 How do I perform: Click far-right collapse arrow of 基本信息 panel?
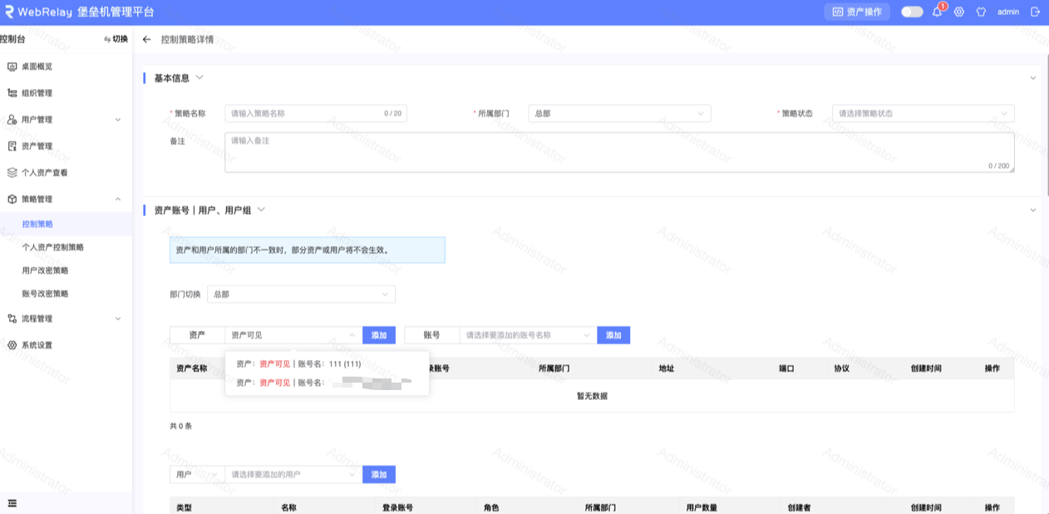pos(1033,78)
